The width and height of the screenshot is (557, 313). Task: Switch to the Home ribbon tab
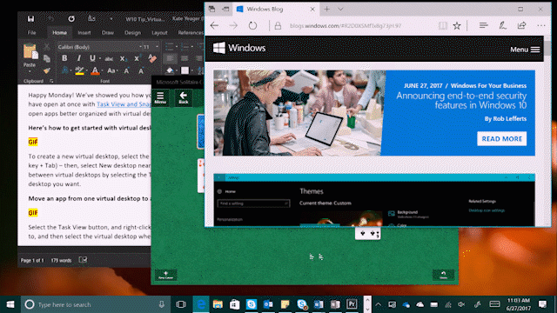pyautogui.click(x=59, y=33)
